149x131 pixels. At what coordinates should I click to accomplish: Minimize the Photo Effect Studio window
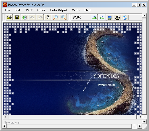(x=134, y=5)
